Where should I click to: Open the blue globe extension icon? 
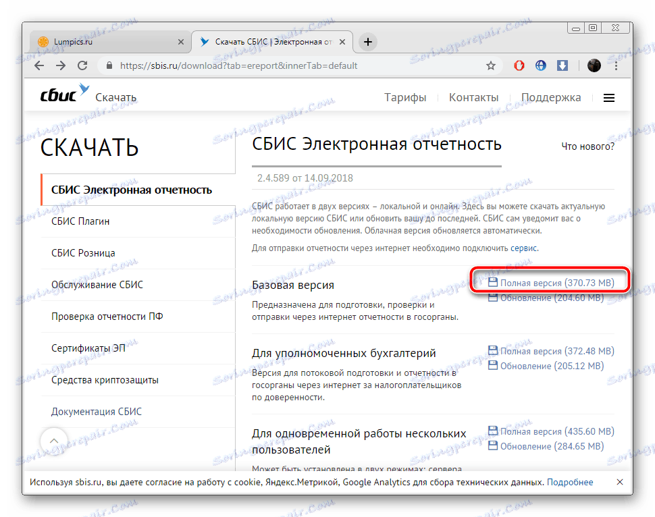[x=540, y=65]
